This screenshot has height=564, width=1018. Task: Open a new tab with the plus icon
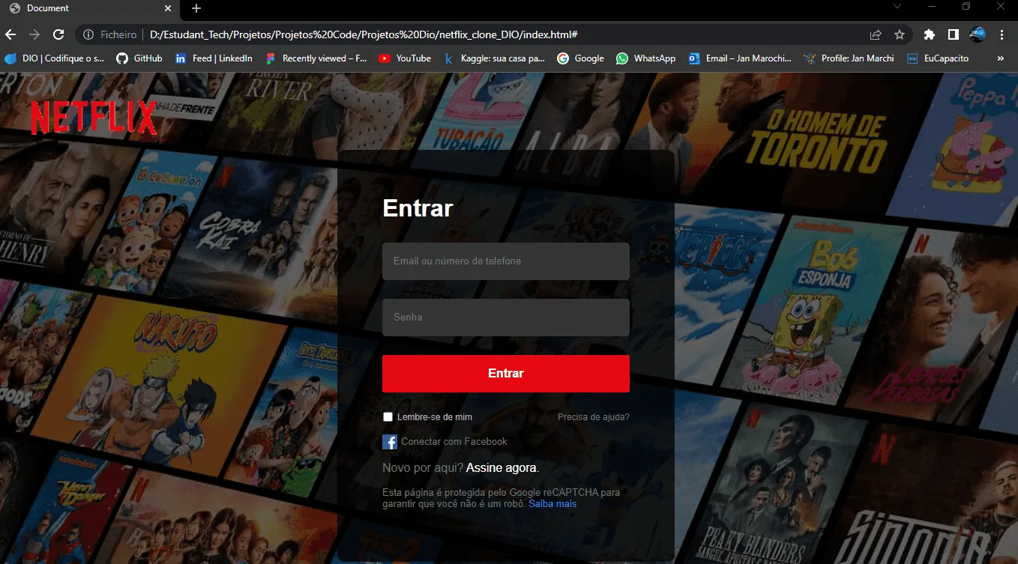[x=196, y=8]
